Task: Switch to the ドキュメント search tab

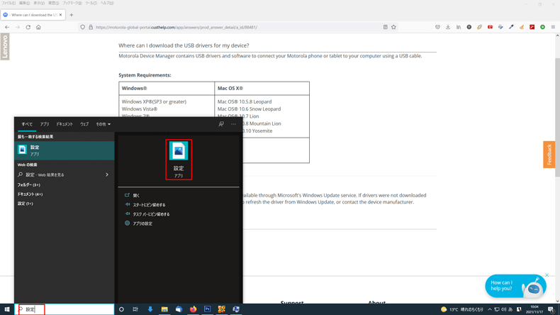Action: pyautogui.click(x=65, y=124)
